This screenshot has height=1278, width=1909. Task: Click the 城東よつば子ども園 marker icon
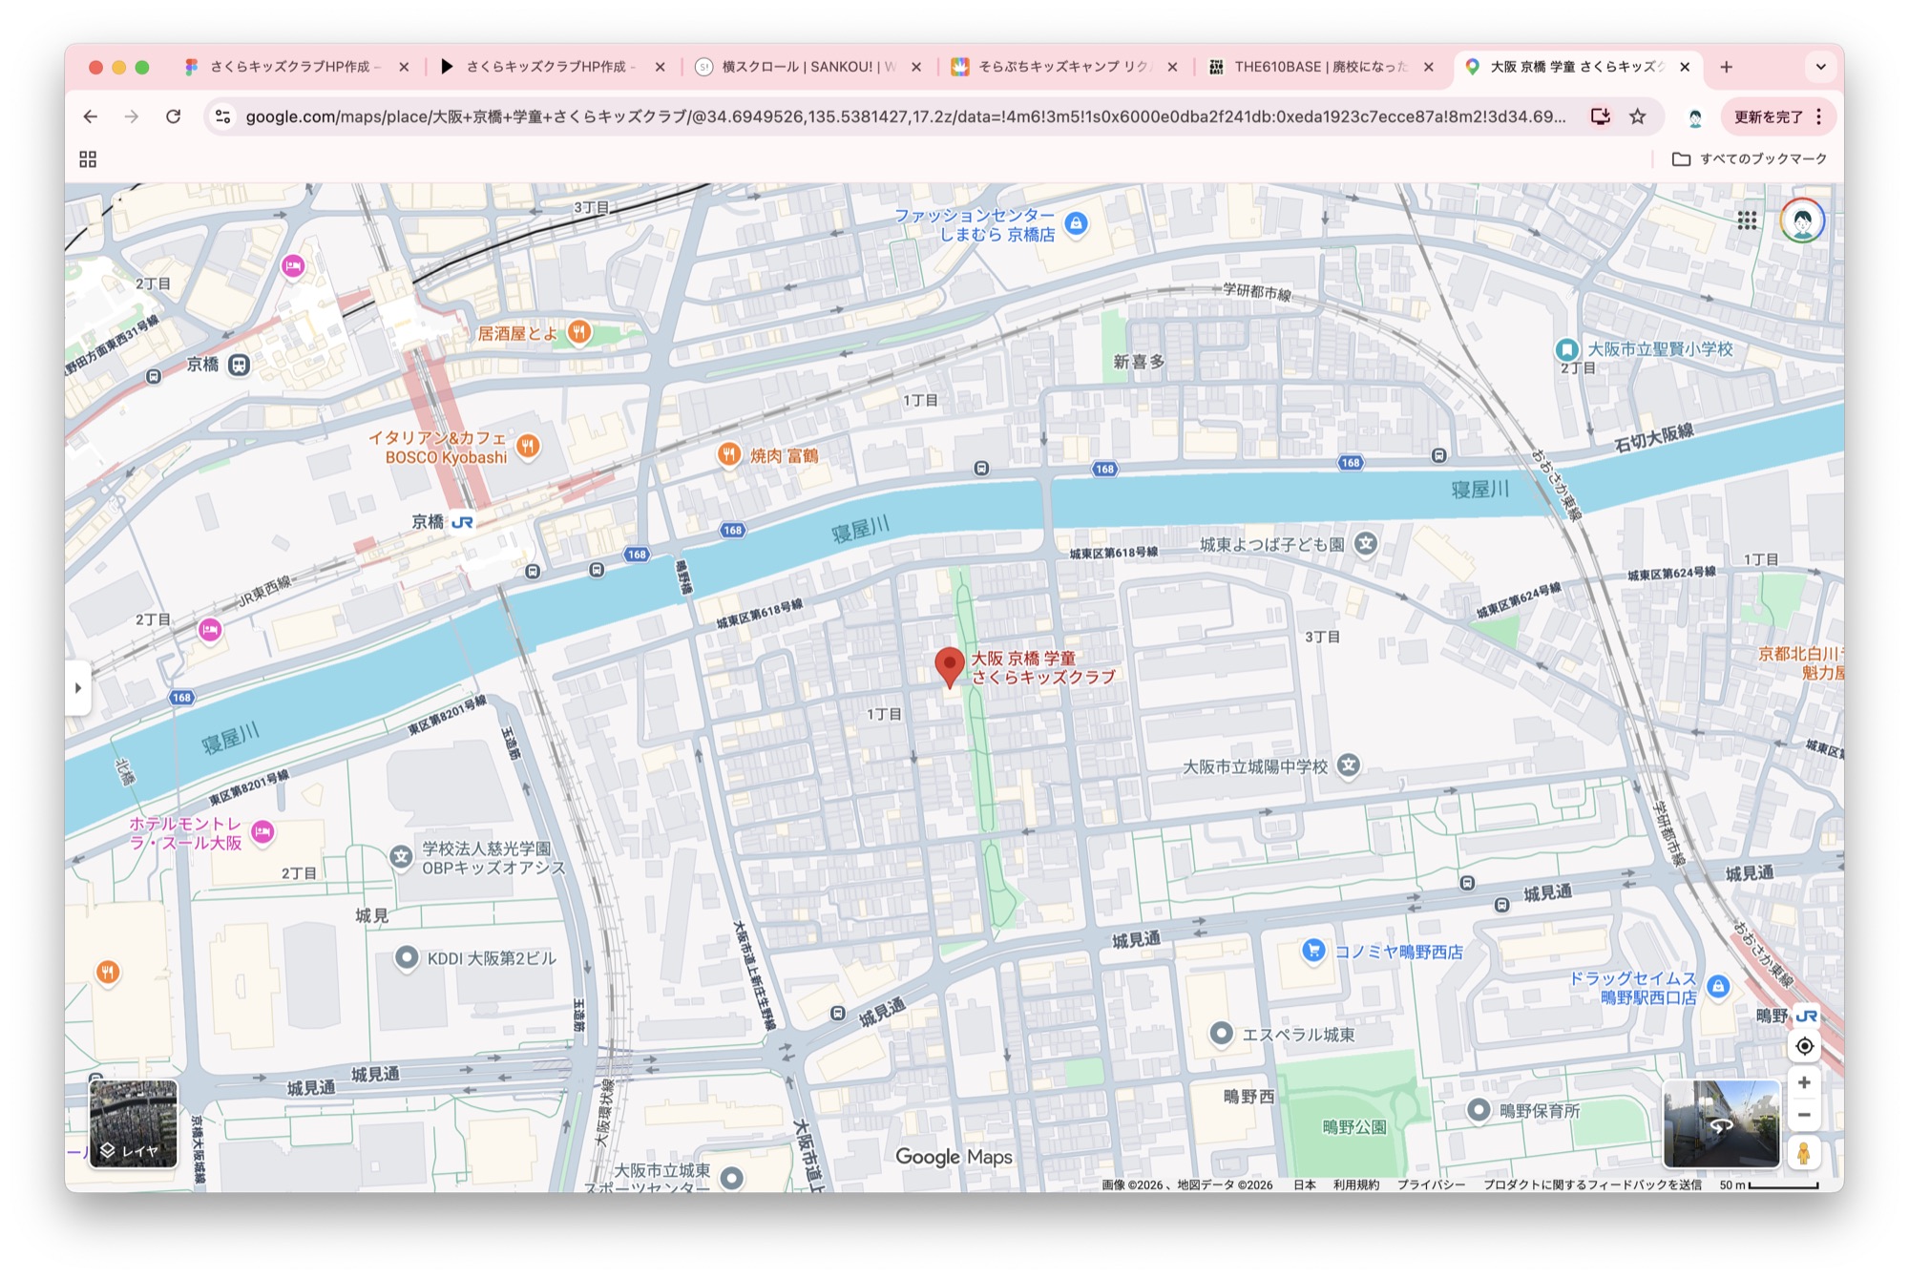[1366, 544]
